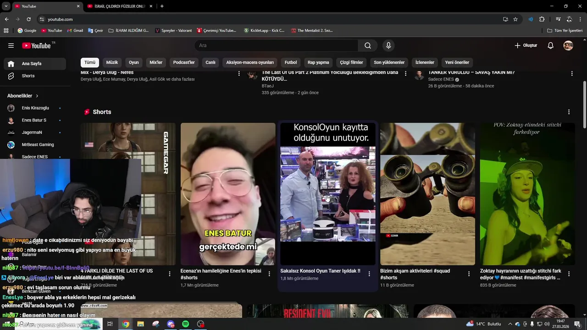Screen dimensions: 587x330
Task: Open Shorts from the sidebar
Action: click(35, 76)
